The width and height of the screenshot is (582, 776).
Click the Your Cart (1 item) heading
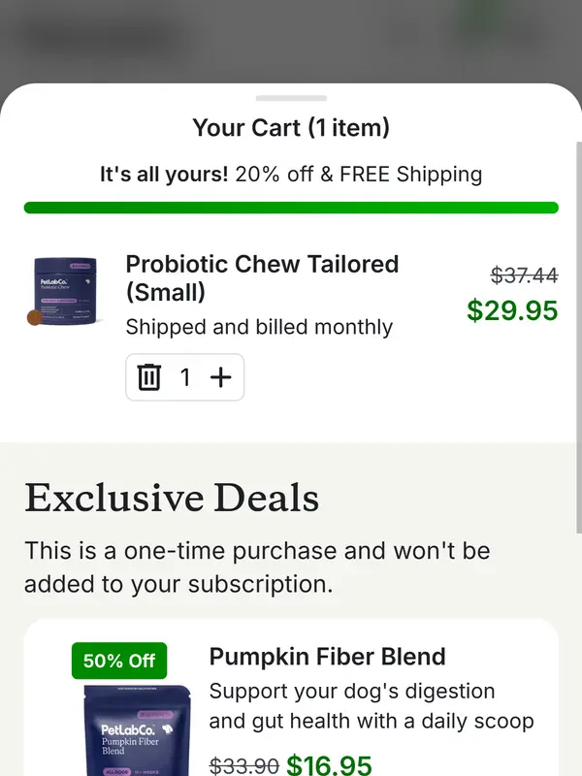(x=291, y=127)
